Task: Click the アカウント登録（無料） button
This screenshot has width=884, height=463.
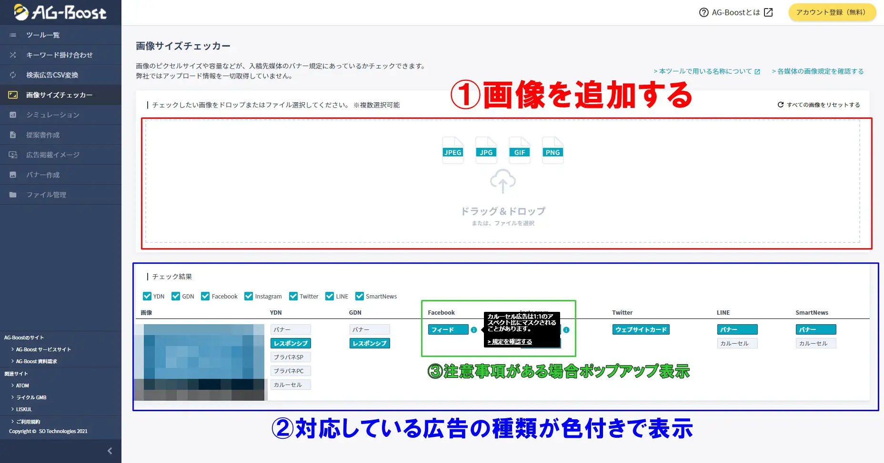Action: (832, 12)
